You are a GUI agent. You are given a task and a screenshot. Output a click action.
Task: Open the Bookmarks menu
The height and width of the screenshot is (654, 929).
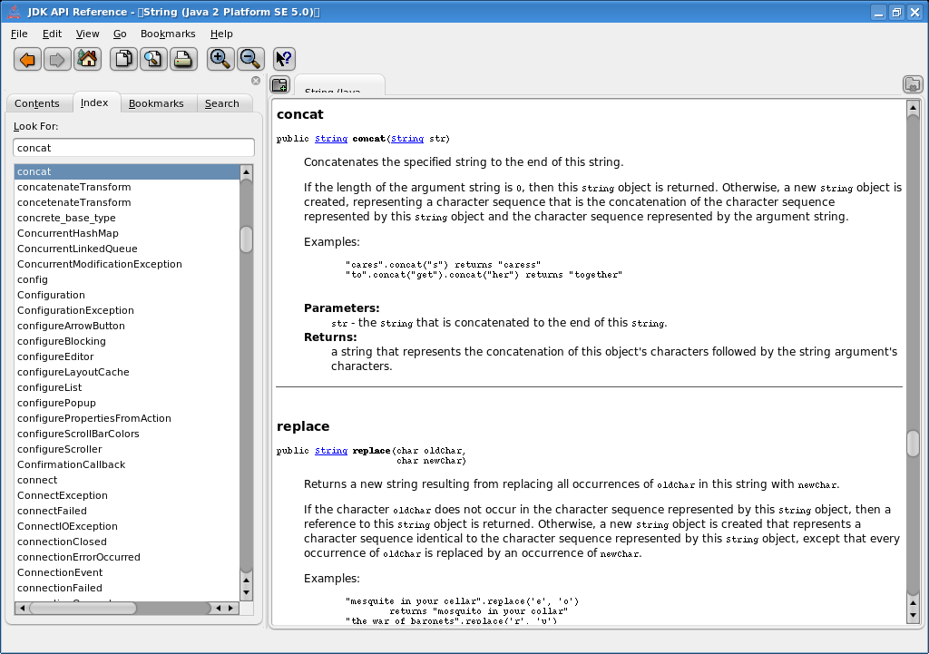(x=168, y=34)
